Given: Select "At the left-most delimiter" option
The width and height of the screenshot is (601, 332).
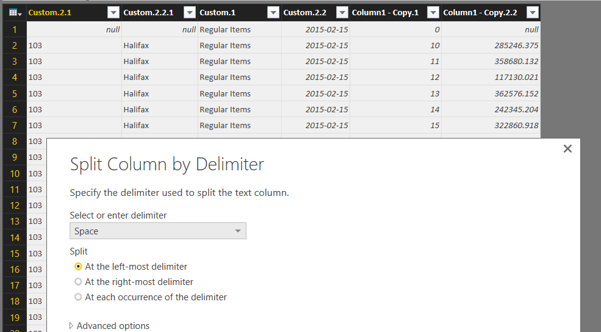Looking at the screenshot, I should [x=78, y=267].
